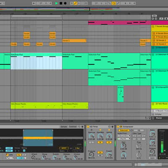Screen dimensions: 168x168
Task: Unfold the Master track
Action: tap(153, 118)
